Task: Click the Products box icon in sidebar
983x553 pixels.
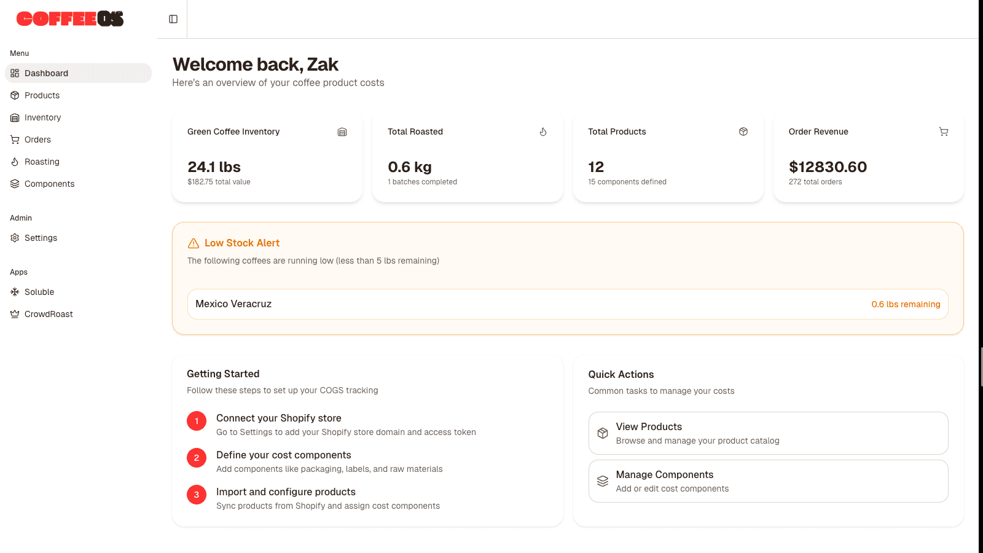Action: pyautogui.click(x=15, y=95)
